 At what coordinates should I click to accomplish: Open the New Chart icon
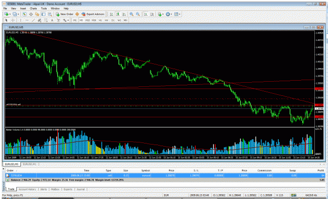point(6,14)
